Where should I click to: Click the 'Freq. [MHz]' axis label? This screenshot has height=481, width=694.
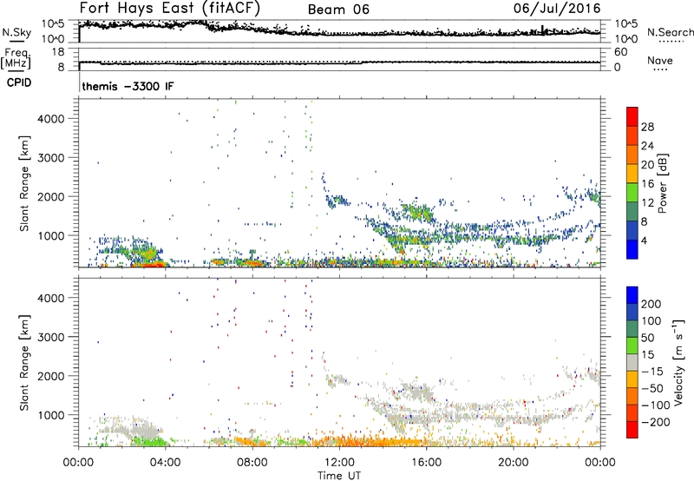[16, 58]
